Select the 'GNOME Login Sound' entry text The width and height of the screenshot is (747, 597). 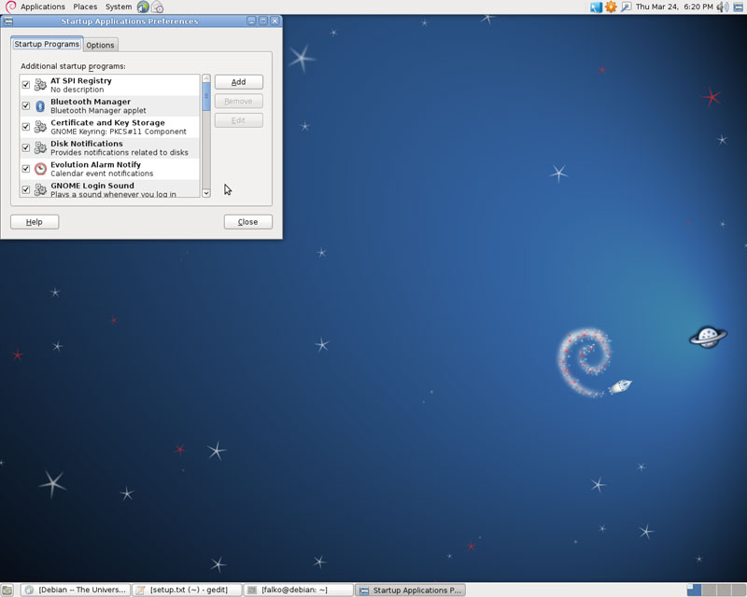92,186
